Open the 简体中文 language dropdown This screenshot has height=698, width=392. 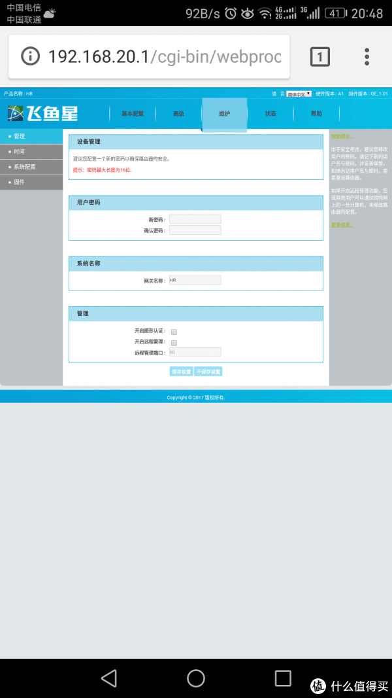(x=299, y=94)
